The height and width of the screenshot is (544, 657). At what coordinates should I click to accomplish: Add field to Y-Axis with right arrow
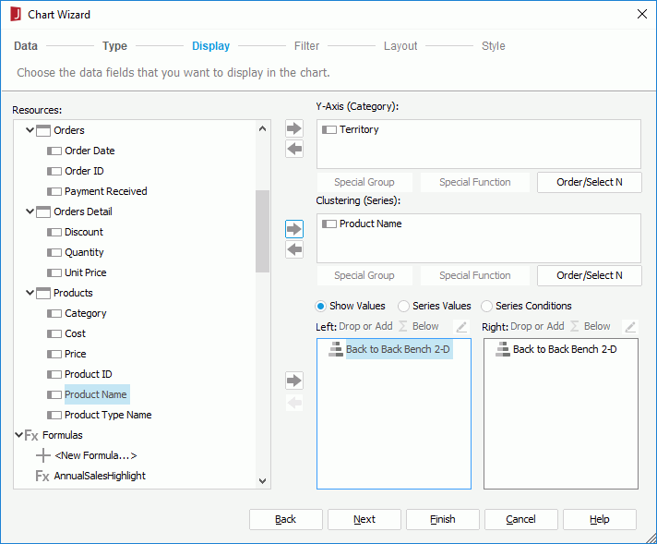[294, 128]
